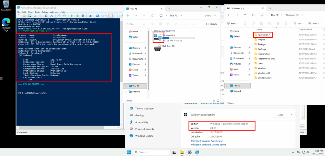
Task: Click Copy button for Windows specifications
Action: tap(280, 115)
